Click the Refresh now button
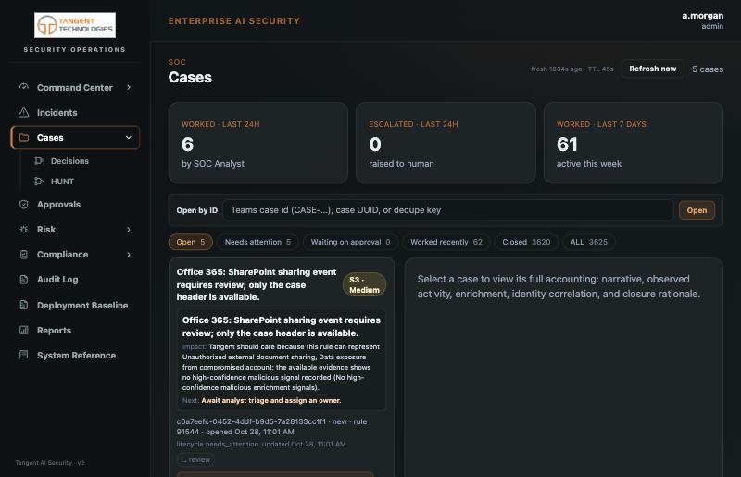Screen dimensions: 741x477 click(653, 69)
